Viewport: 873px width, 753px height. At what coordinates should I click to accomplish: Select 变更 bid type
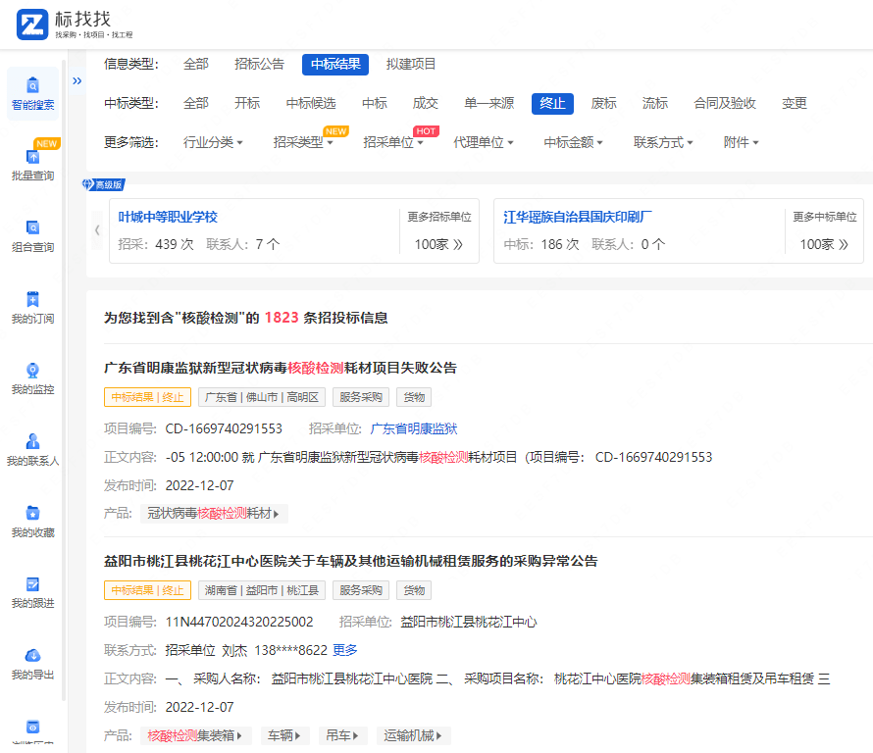click(795, 104)
